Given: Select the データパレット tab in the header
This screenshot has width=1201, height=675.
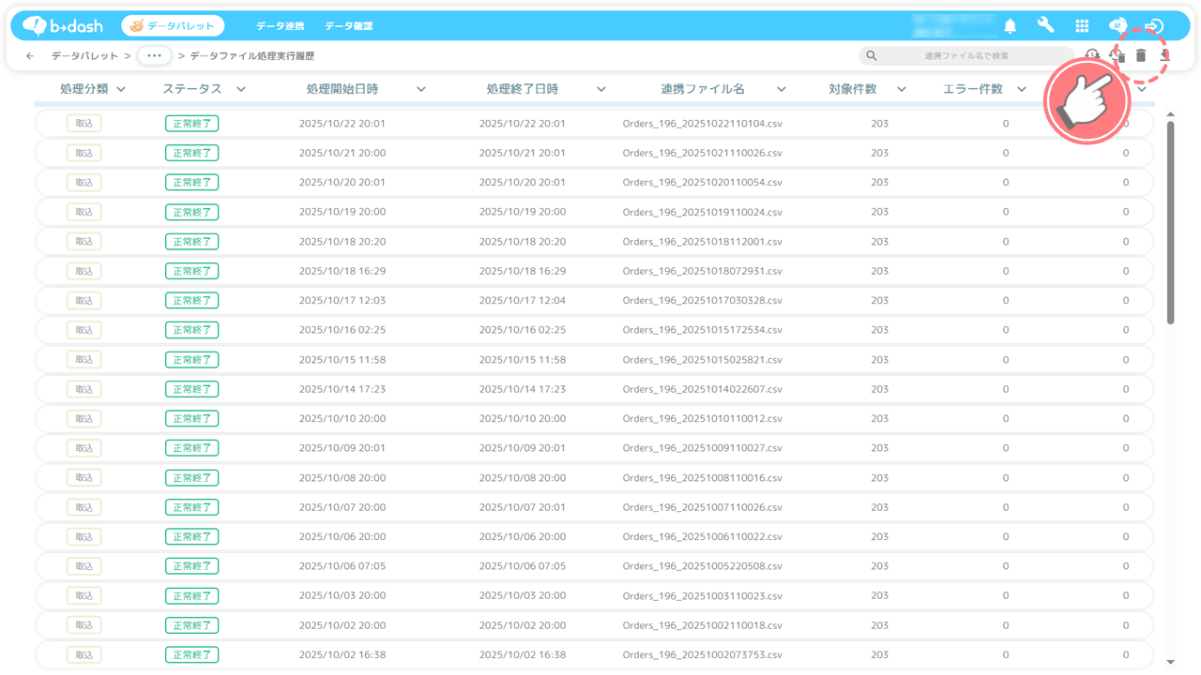Looking at the screenshot, I should click(x=173, y=26).
